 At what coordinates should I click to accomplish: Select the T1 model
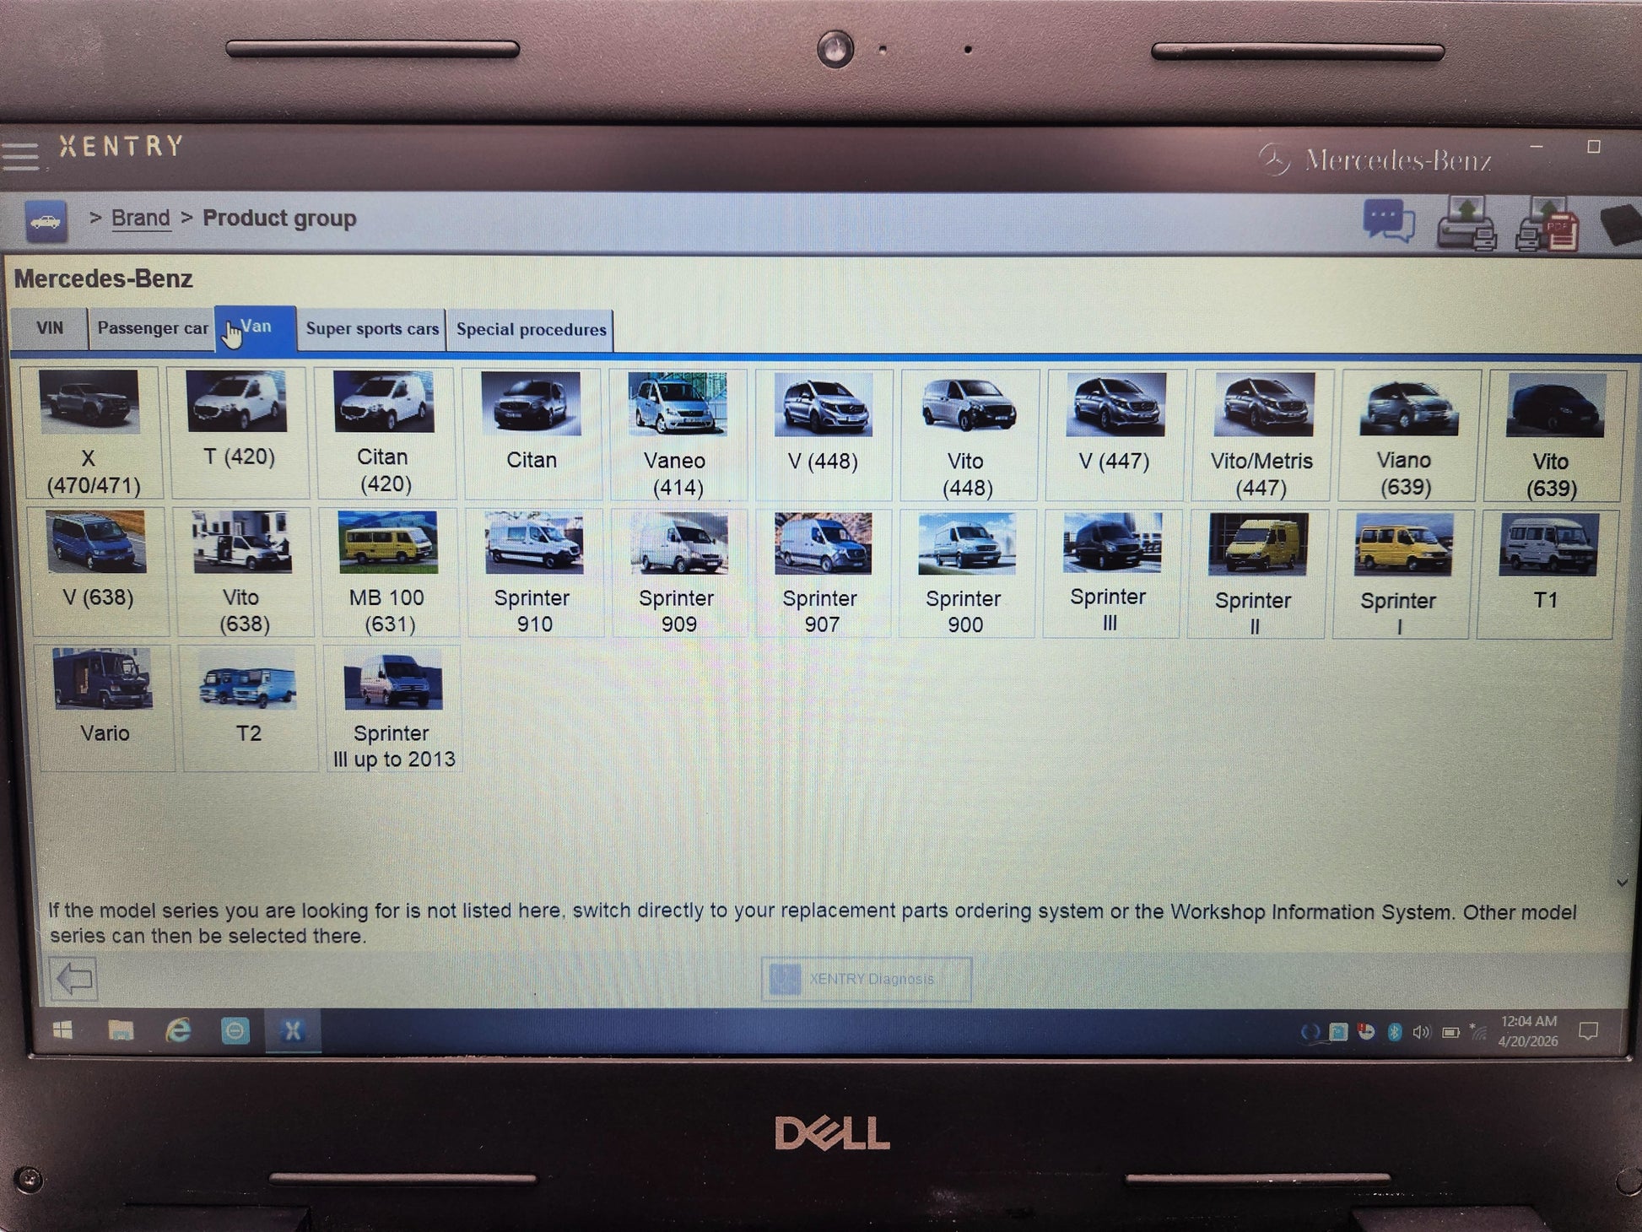click(x=1546, y=573)
